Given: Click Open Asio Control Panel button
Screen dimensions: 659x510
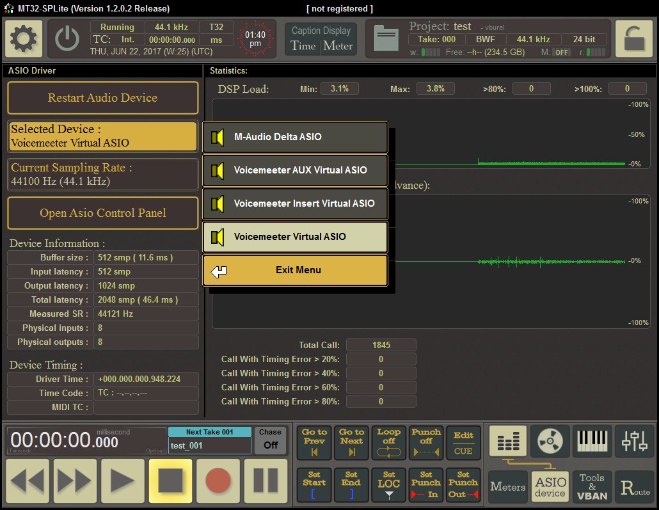Looking at the screenshot, I should 103,212.
